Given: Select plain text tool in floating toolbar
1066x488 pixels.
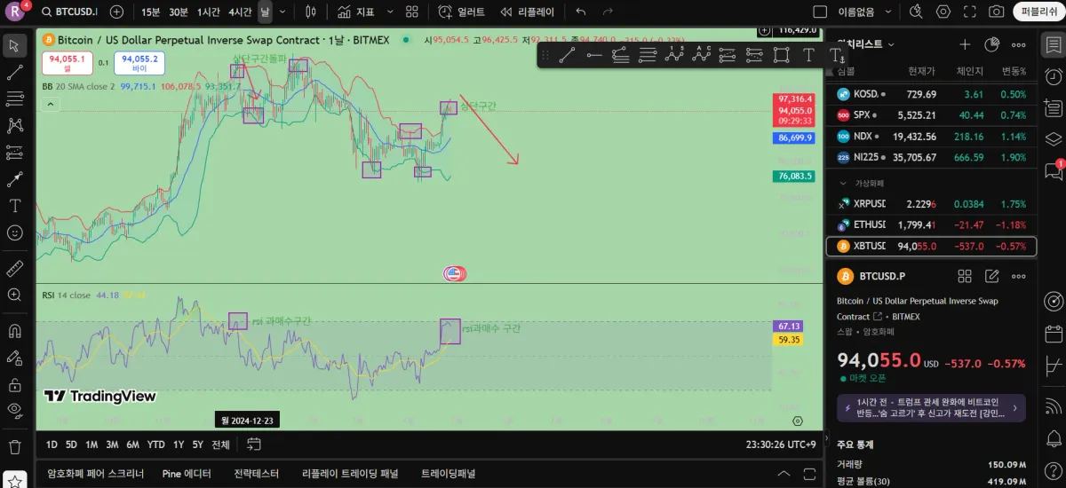Looking at the screenshot, I should (808, 55).
